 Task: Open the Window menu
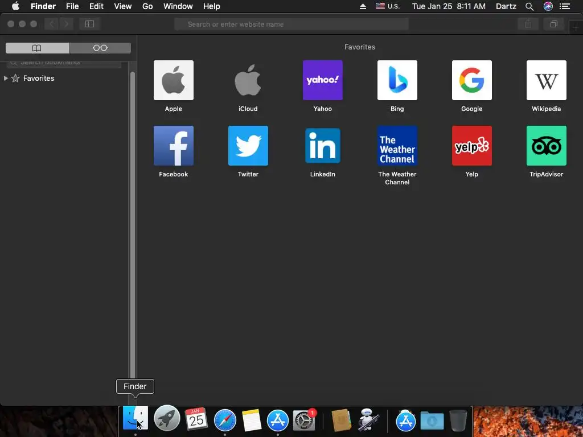tap(178, 6)
